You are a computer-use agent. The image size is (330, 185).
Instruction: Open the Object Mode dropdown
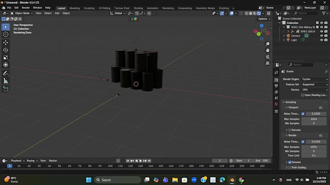pos(22,13)
